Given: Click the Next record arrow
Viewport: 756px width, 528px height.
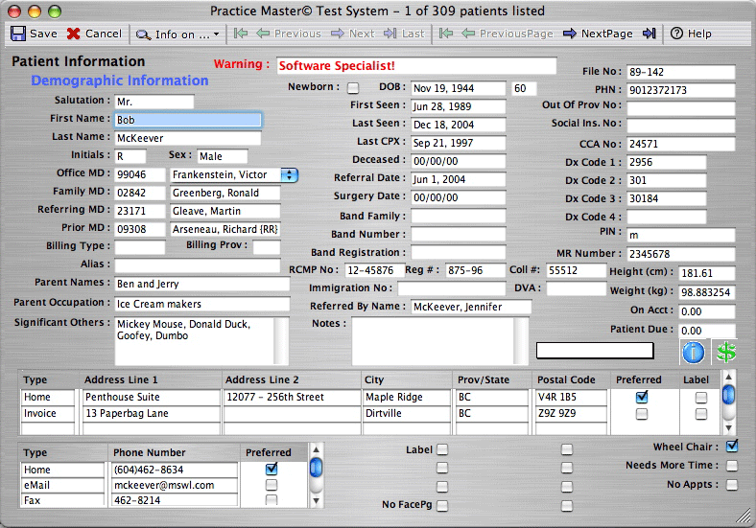Looking at the screenshot, I should tap(338, 34).
